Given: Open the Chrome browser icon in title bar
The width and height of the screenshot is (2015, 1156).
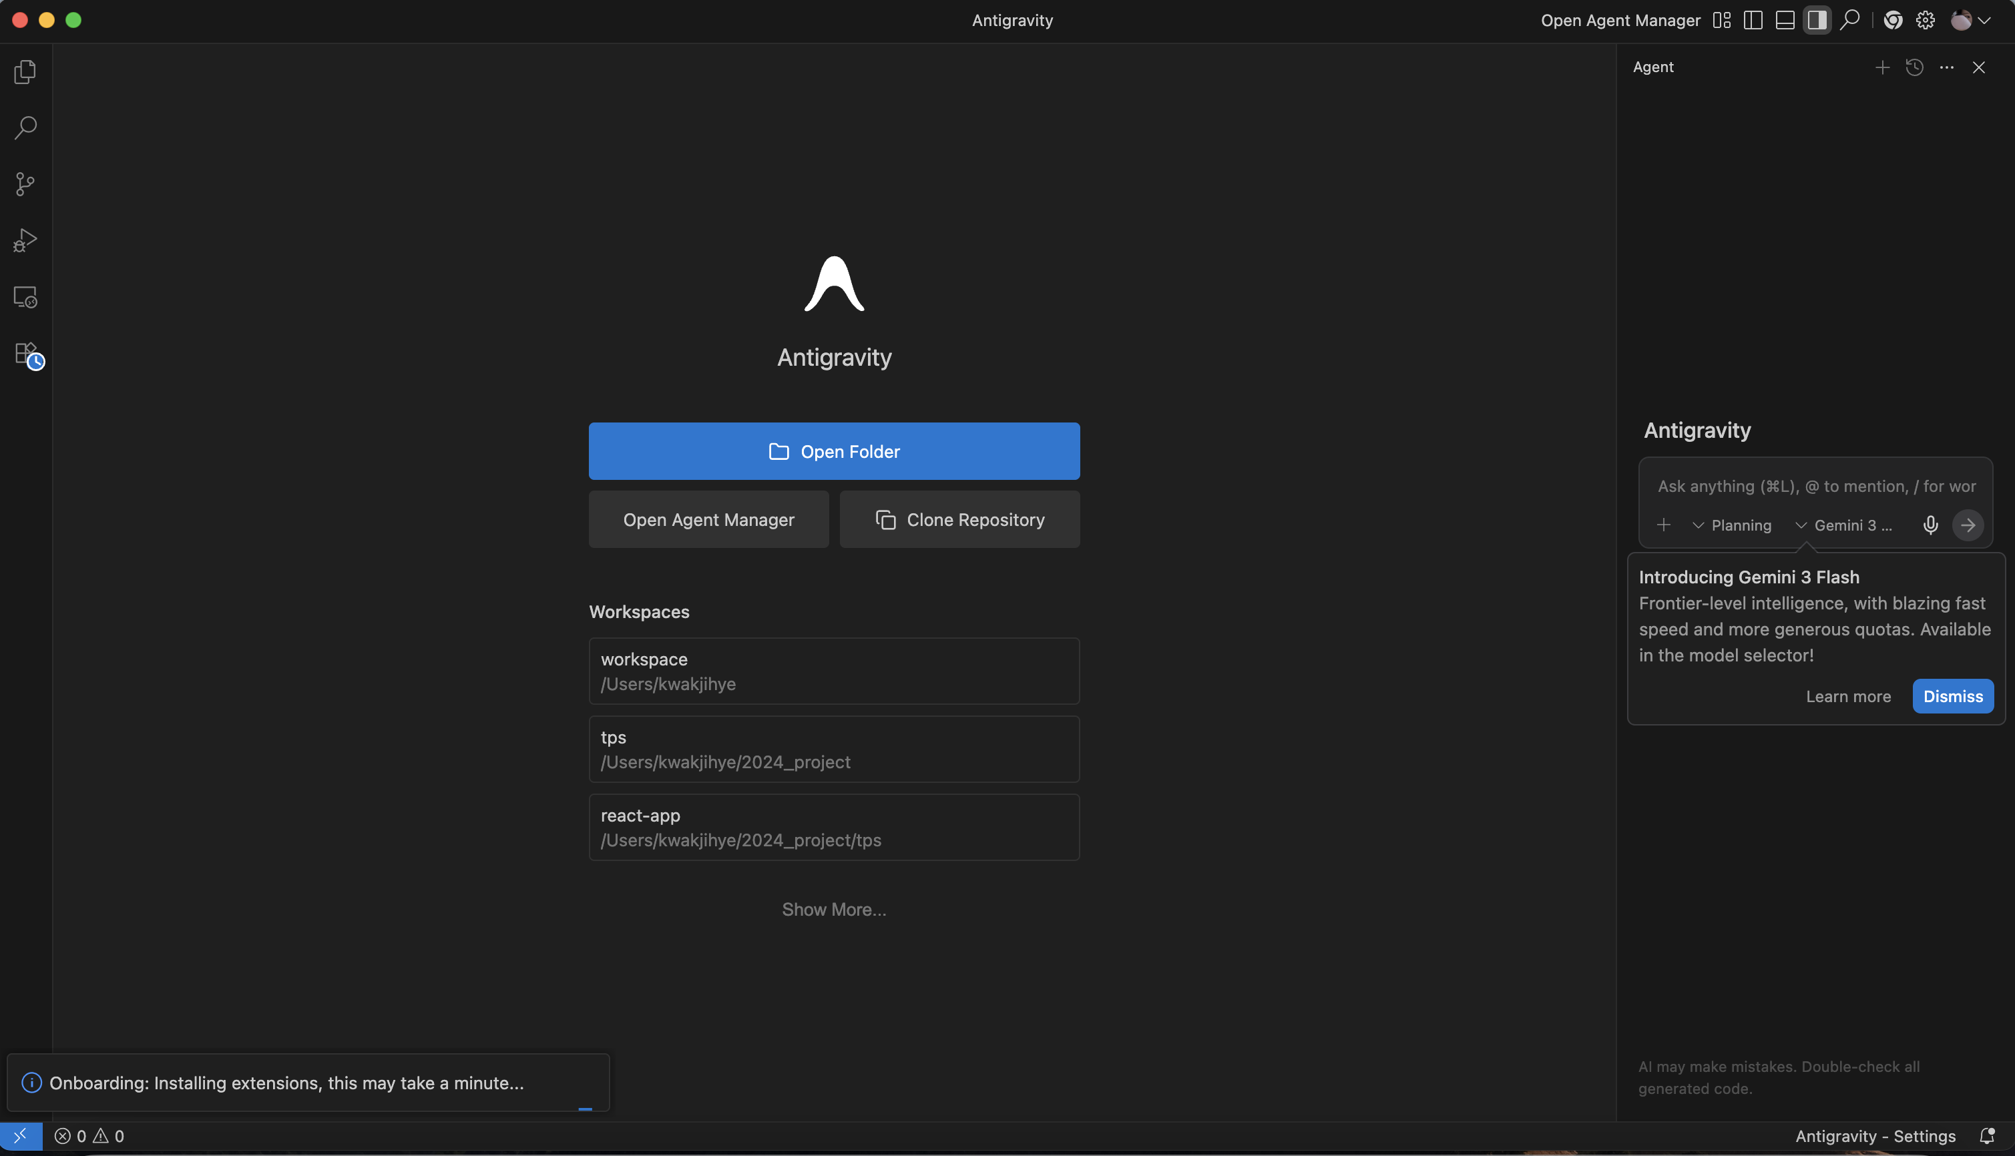Looking at the screenshot, I should point(1893,21).
